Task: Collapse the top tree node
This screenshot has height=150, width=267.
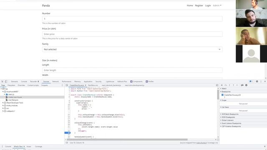Action: pos(1,89)
